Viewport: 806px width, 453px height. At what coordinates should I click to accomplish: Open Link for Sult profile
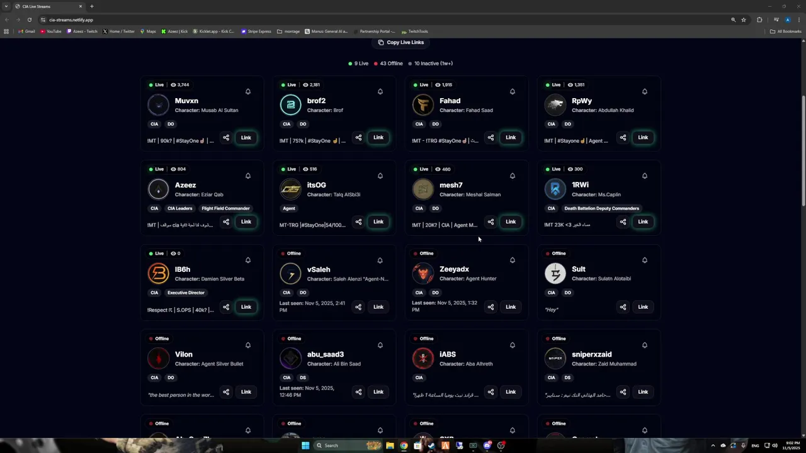point(643,307)
